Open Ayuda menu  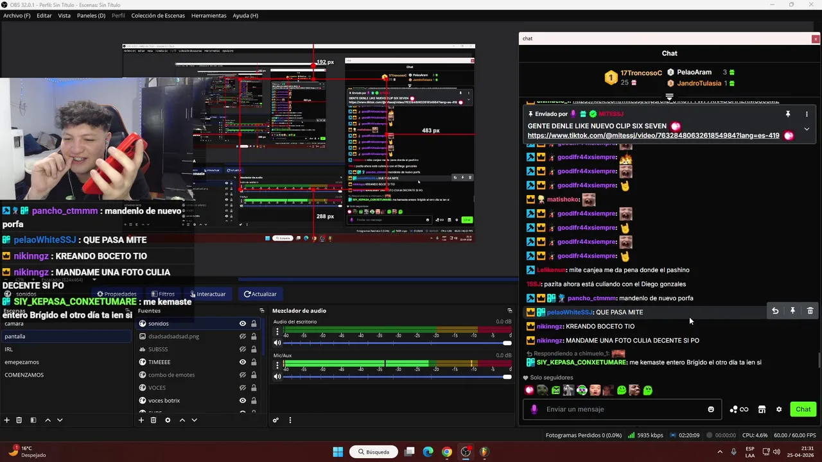pyautogui.click(x=245, y=15)
